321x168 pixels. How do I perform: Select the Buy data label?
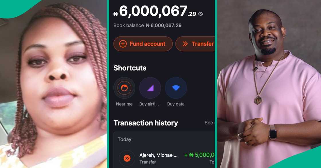click(x=176, y=104)
